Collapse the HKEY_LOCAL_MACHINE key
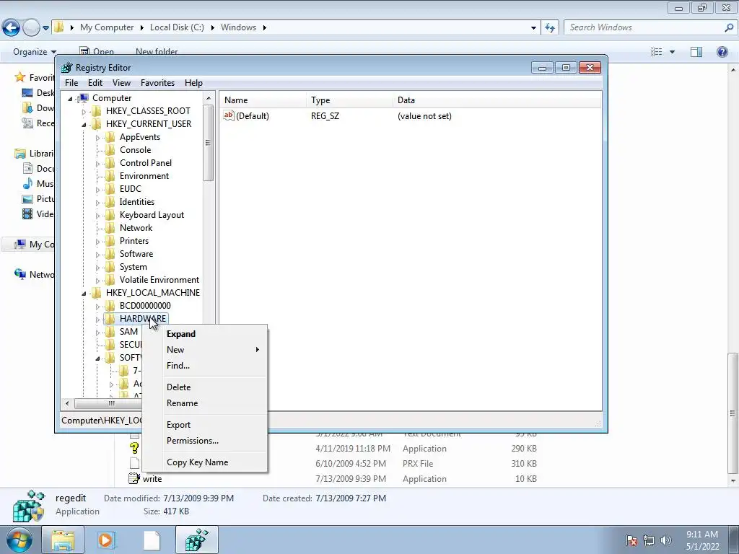This screenshot has width=739, height=554. point(84,294)
